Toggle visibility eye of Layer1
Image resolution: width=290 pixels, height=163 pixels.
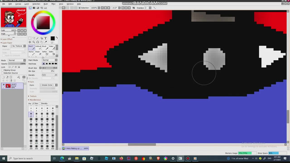[x=4, y=85]
